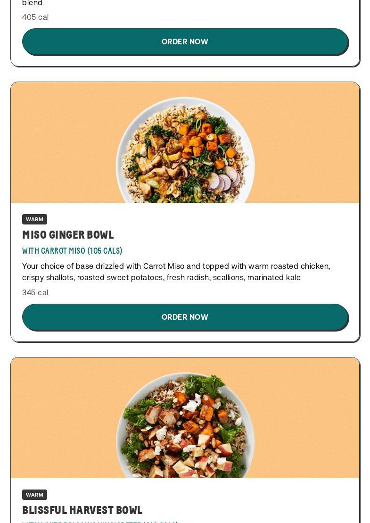The height and width of the screenshot is (523, 370).
Task: Click the kale leaves in Harvest bowl photo
Action: point(203,386)
